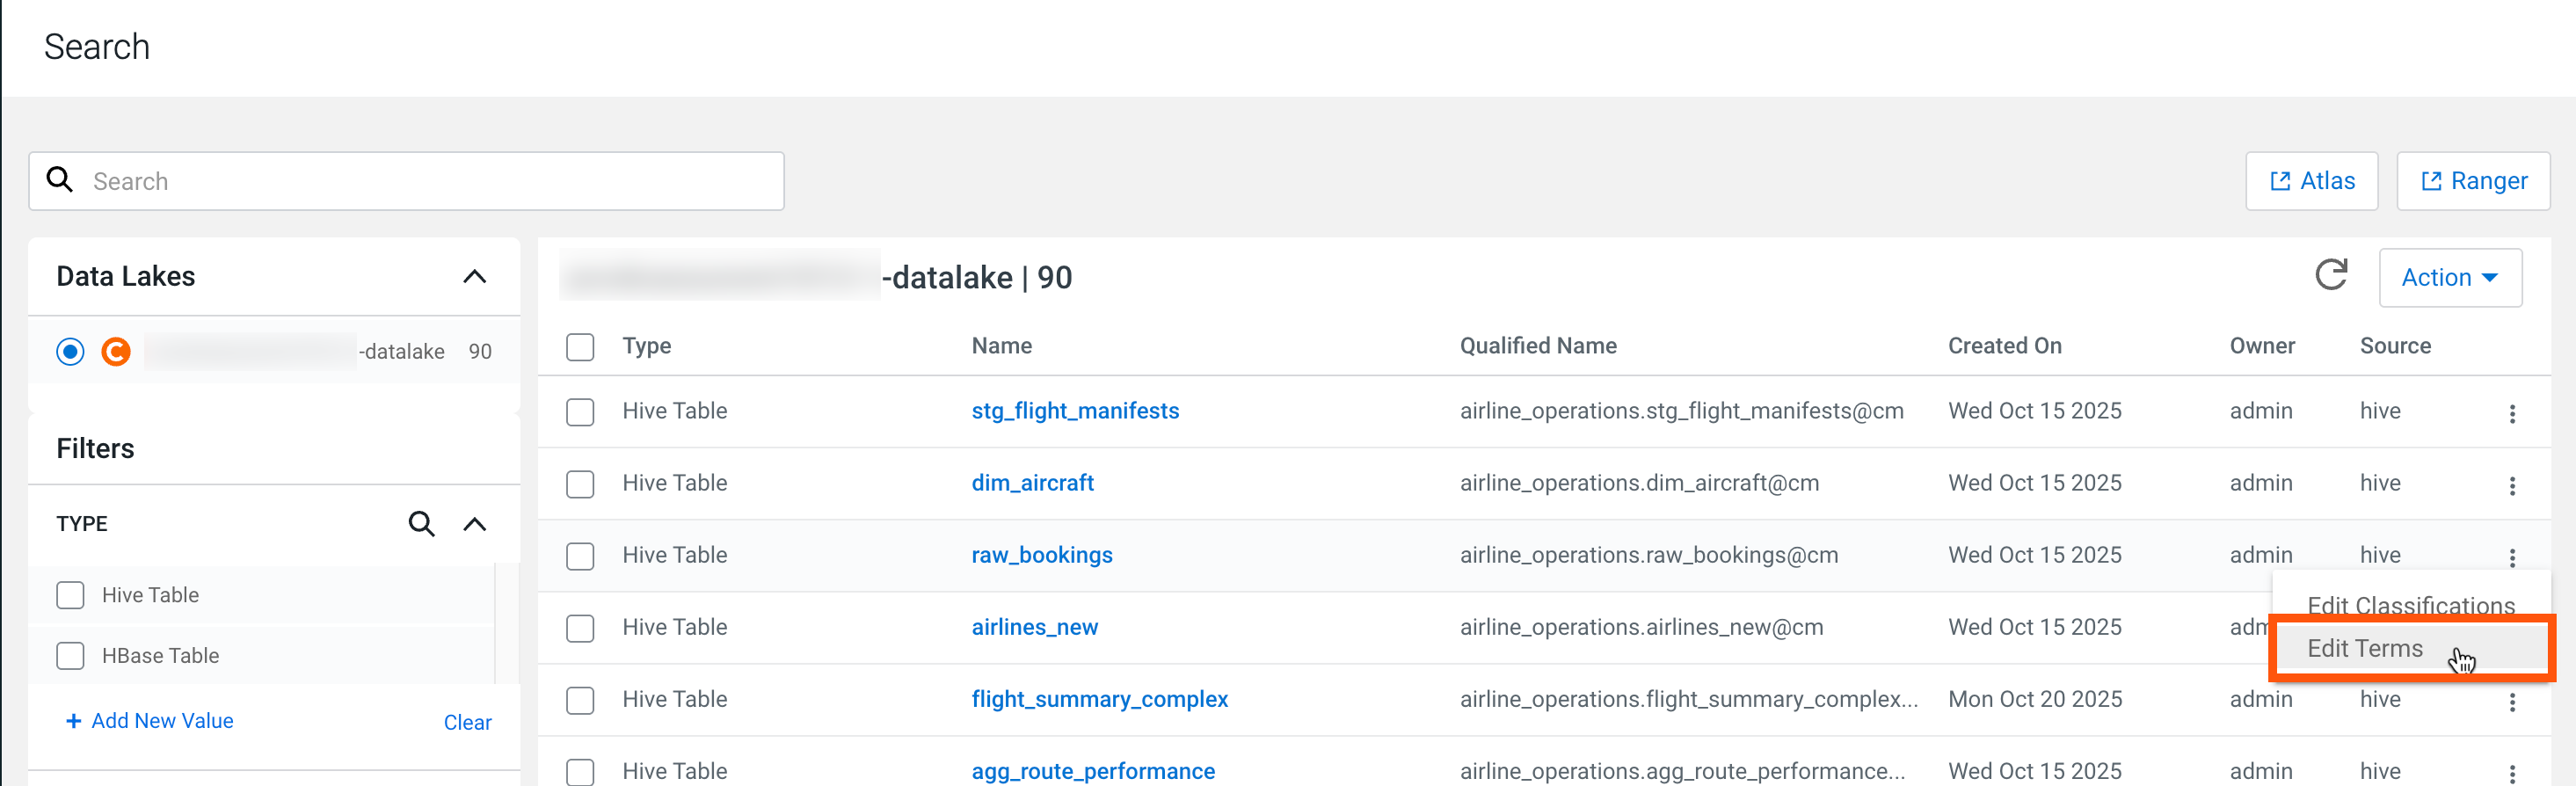The height and width of the screenshot is (786, 2576).
Task: Collapse the Data Lakes panel
Action: point(475,277)
